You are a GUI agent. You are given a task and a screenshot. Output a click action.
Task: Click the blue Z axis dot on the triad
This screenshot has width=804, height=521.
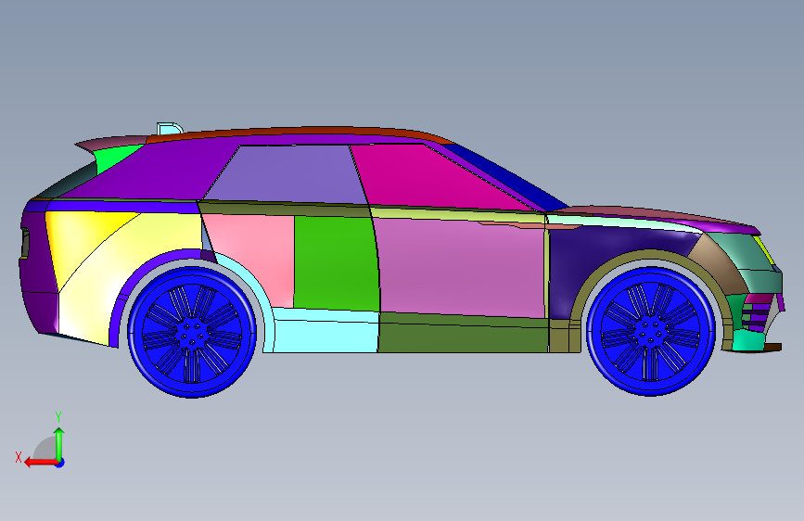pyautogui.click(x=60, y=463)
